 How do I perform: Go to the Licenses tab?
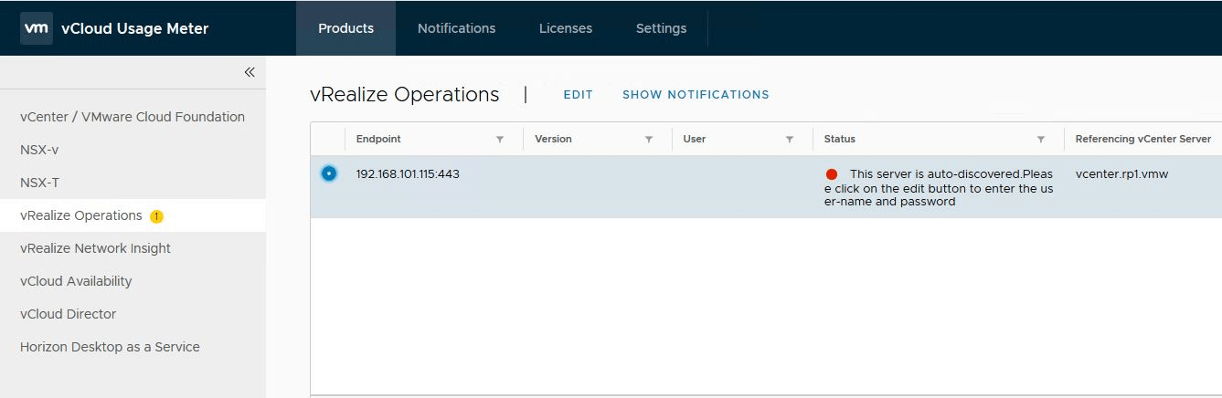click(x=566, y=28)
